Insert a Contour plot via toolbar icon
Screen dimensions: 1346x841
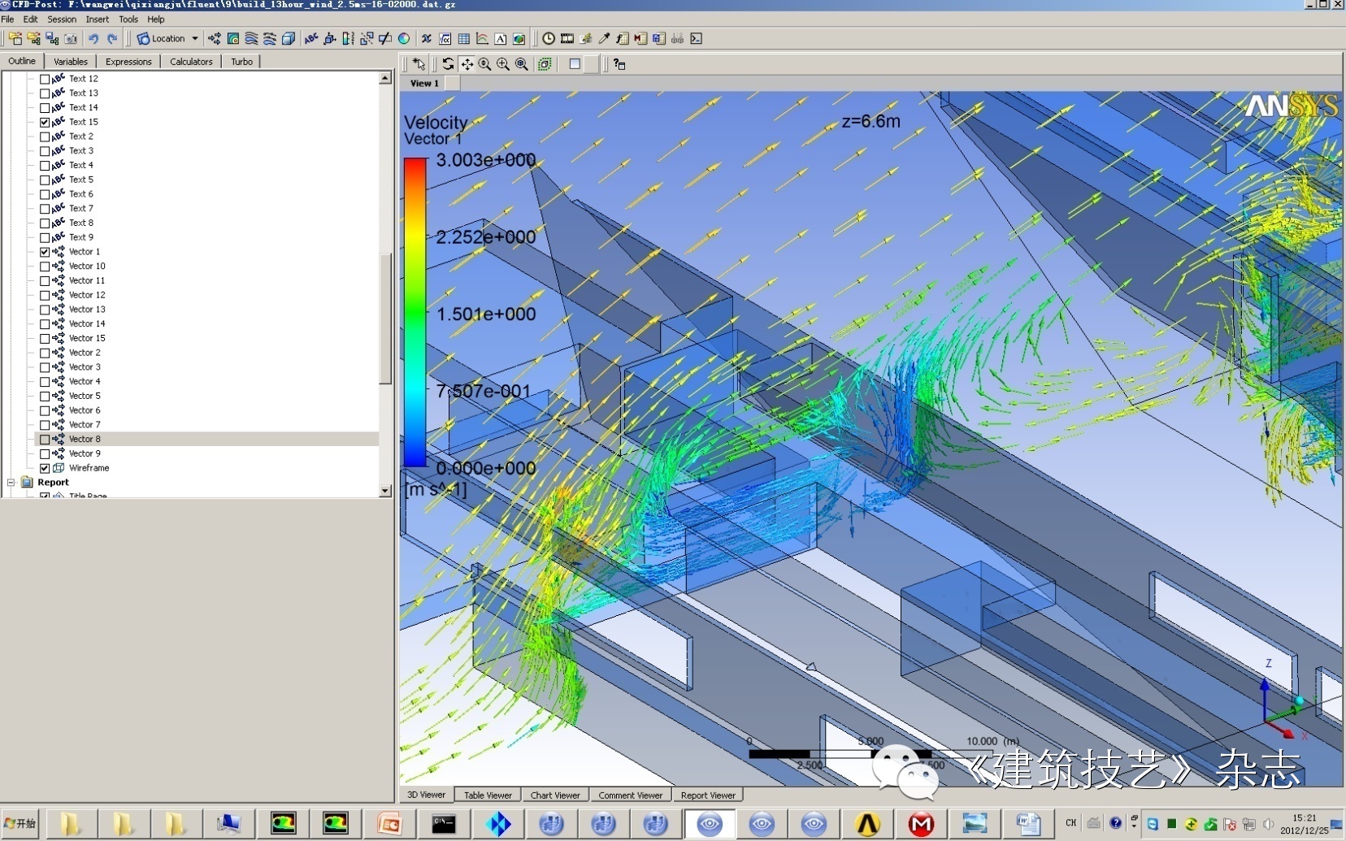233,38
